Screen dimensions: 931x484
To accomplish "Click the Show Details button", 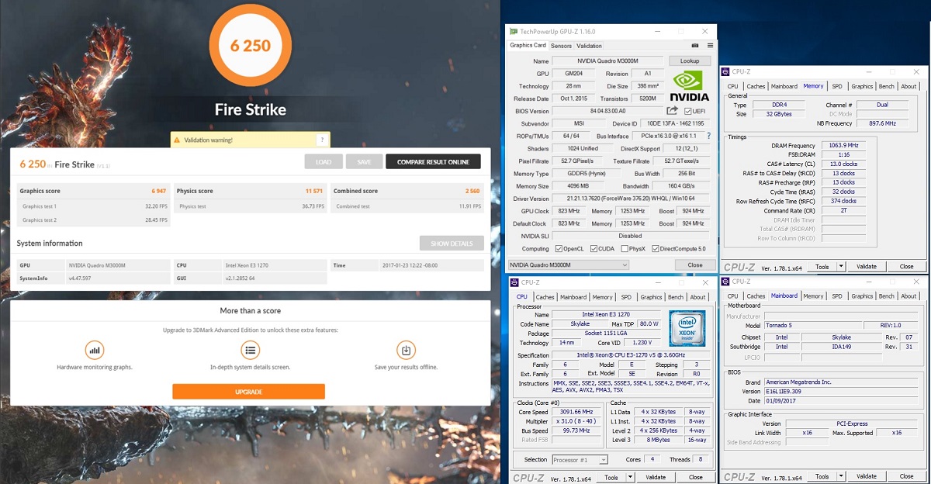I will pos(451,244).
